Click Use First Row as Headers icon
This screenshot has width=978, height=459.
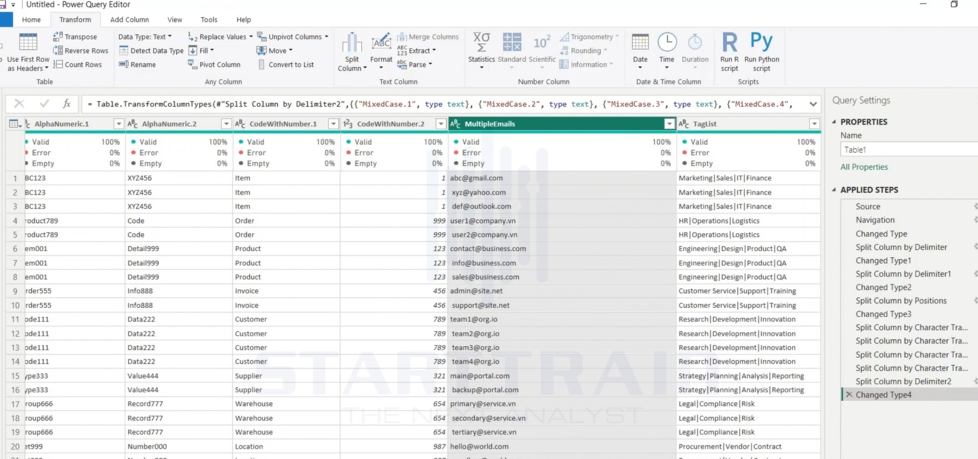[x=28, y=42]
